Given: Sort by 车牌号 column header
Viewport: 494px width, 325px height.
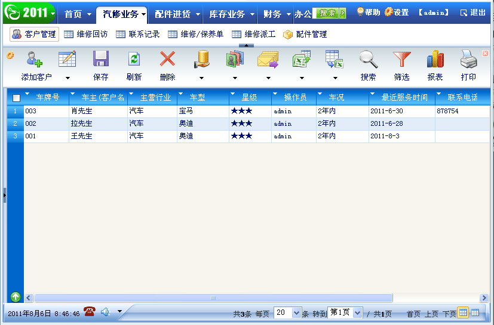Looking at the screenshot, I should click(x=48, y=98).
